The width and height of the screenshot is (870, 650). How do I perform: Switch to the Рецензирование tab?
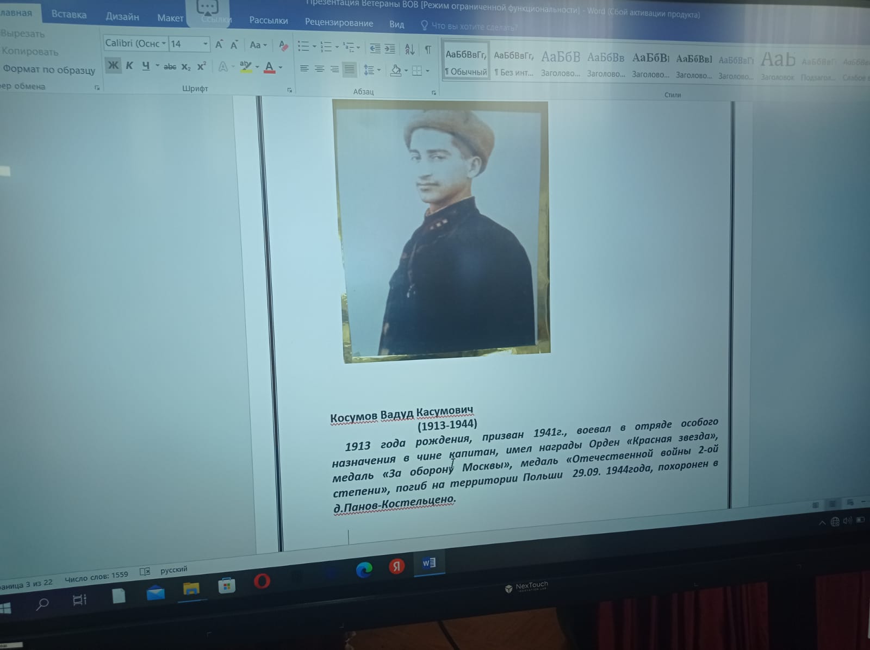point(339,23)
